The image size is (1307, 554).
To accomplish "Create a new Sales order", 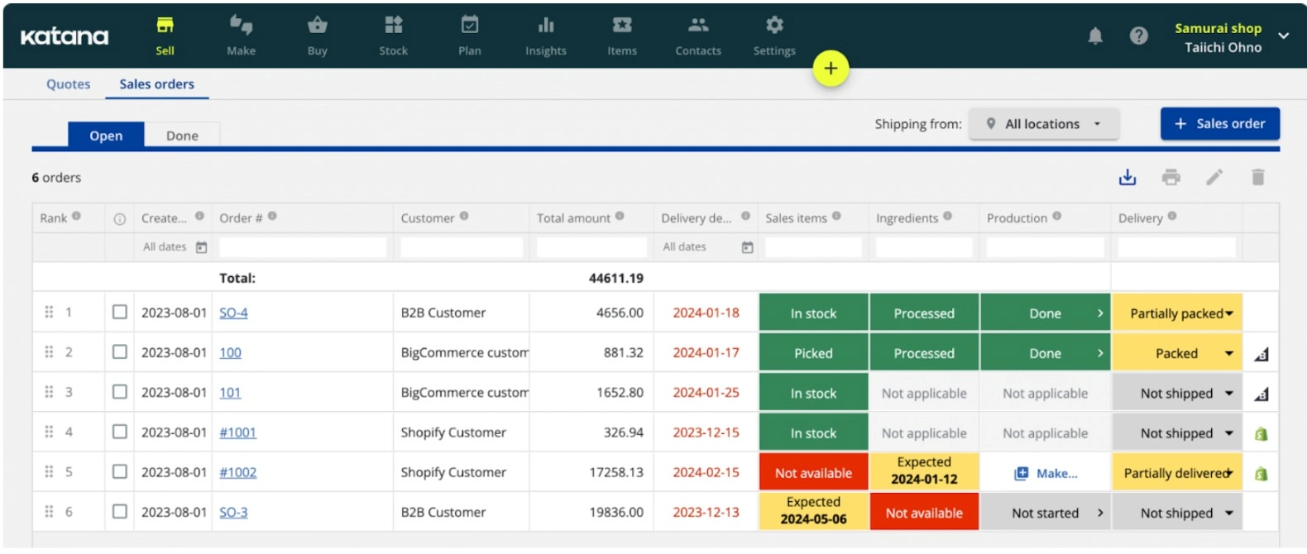I will (1219, 123).
